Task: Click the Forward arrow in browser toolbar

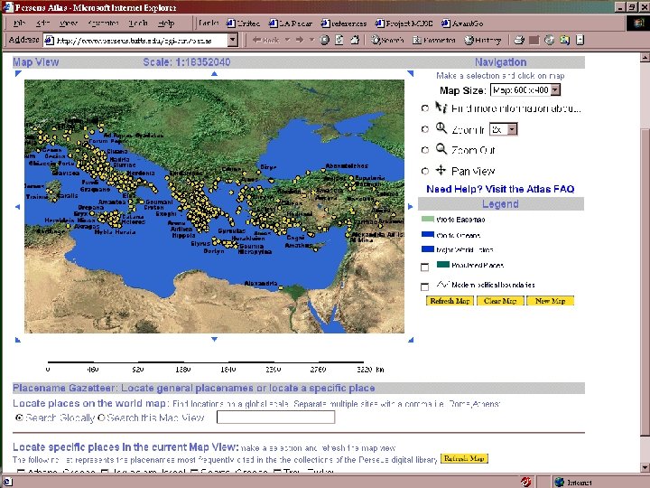Action: (300, 40)
